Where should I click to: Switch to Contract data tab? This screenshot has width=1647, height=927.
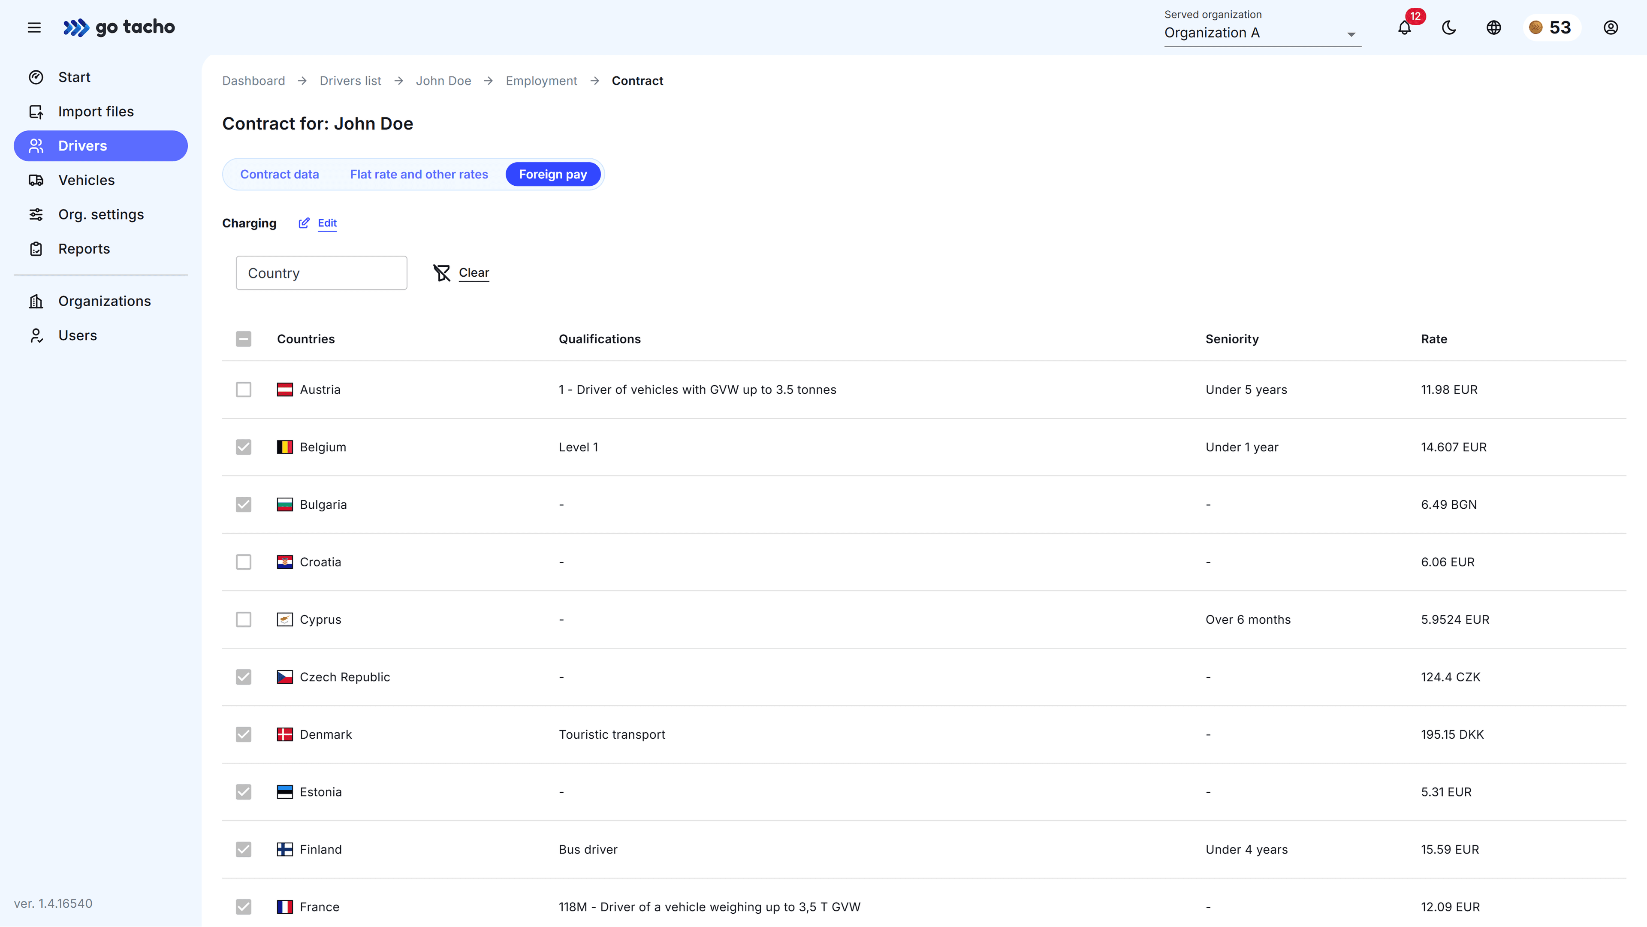pos(279,175)
